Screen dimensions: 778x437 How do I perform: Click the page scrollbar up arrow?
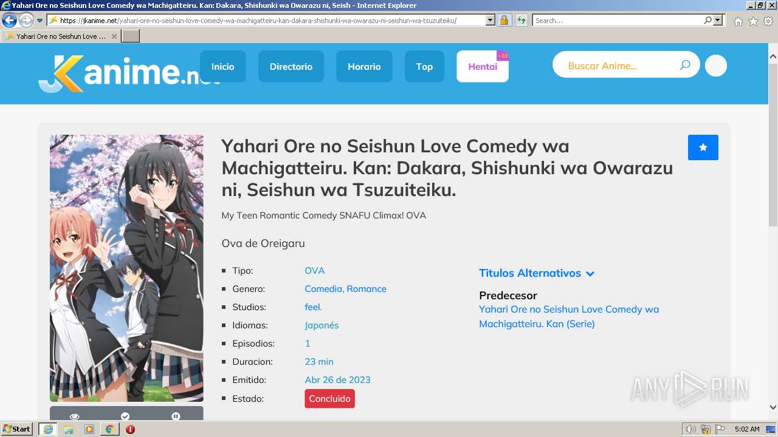point(773,57)
